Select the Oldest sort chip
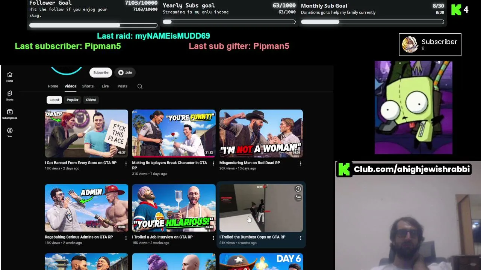This screenshot has height=270, width=481. (91, 100)
